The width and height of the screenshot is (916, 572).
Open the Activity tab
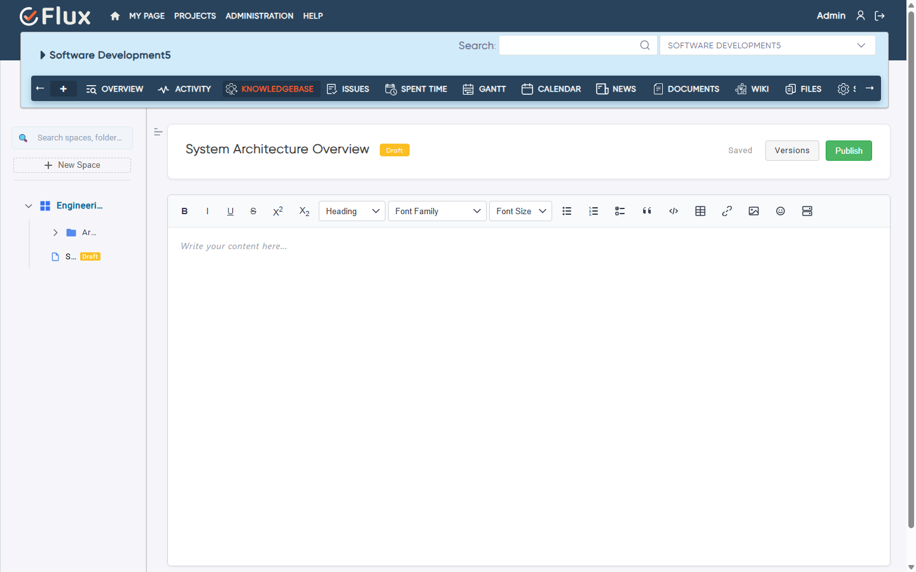tap(184, 89)
